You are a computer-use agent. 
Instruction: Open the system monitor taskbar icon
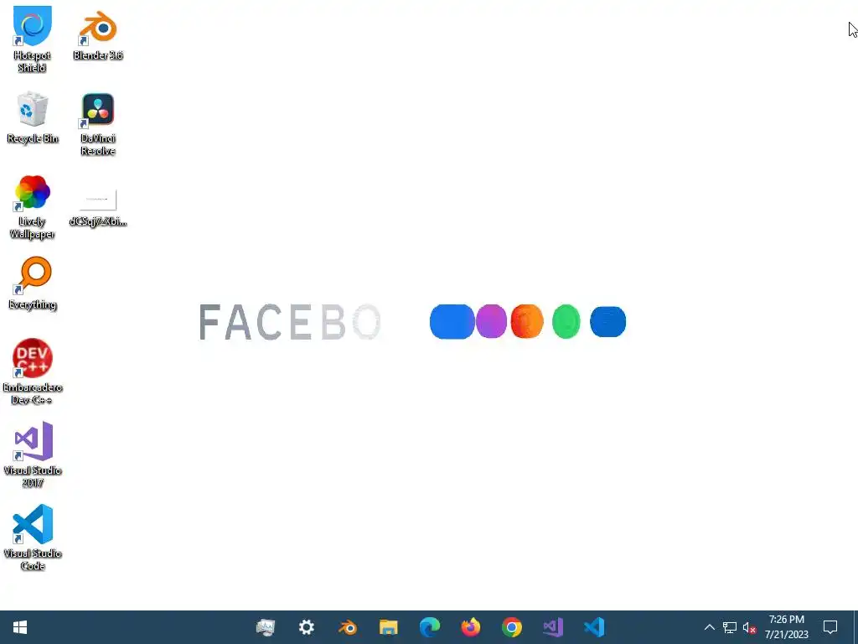(266, 627)
